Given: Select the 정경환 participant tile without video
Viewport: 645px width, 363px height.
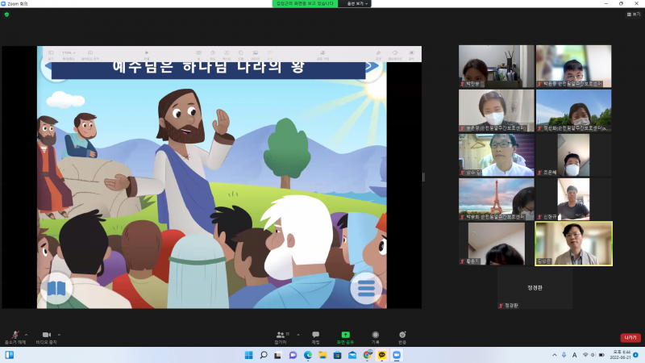Looking at the screenshot, I should click(535, 288).
